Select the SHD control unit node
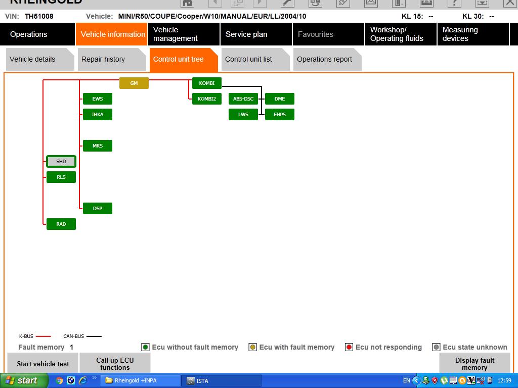Viewport: 518px width, 388px height. point(61,162)
